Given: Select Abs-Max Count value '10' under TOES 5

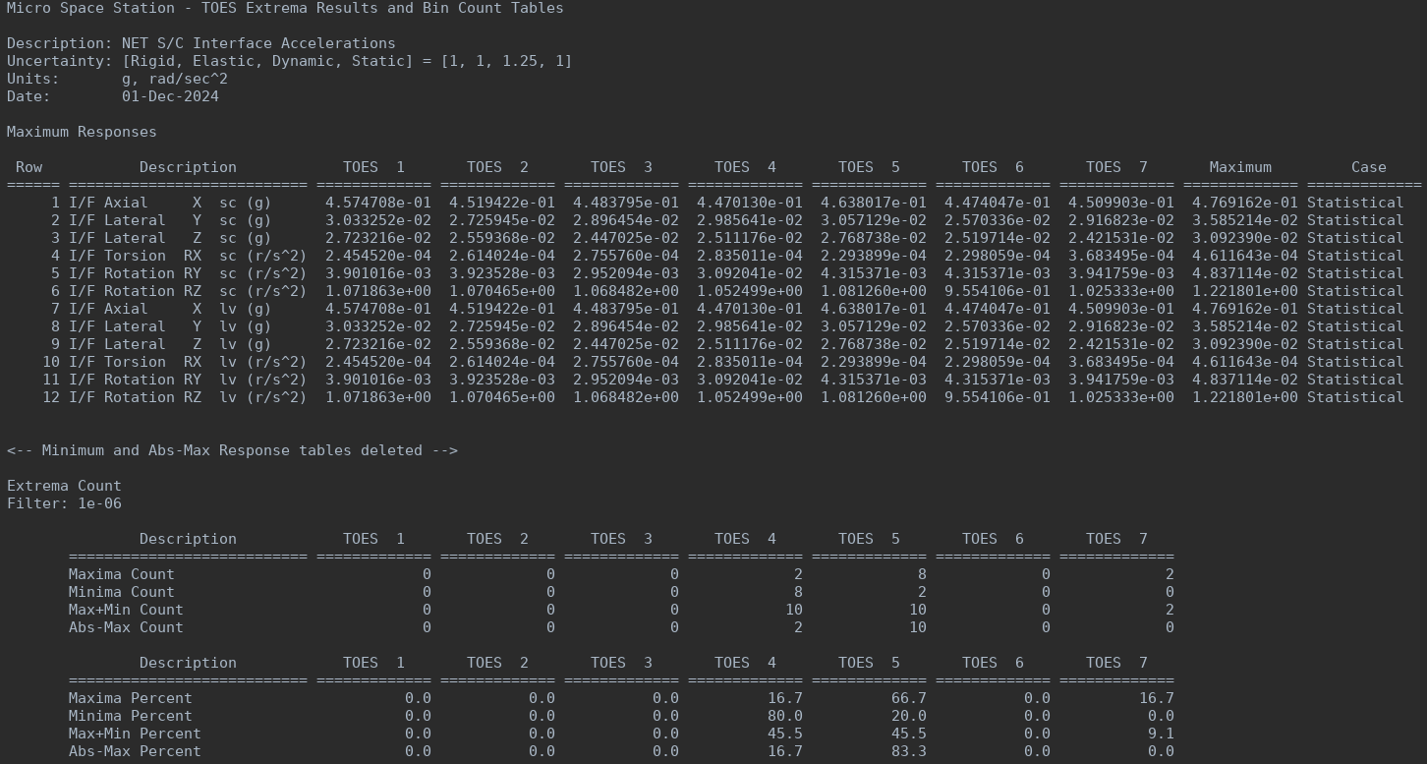Looking at the screenshot, I should [x=918, y=627].
